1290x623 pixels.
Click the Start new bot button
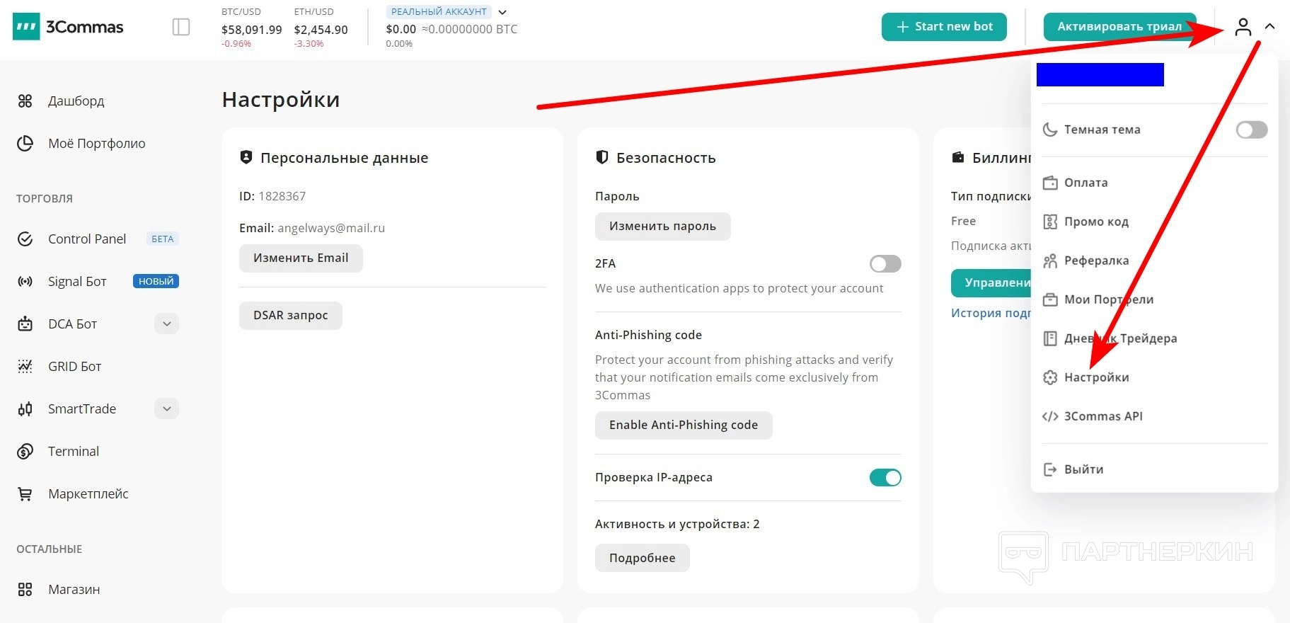coord(944,27)
